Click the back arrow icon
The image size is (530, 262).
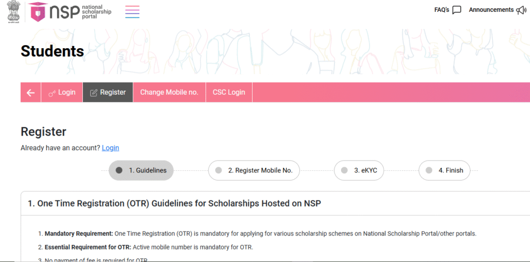pos(31,93)
